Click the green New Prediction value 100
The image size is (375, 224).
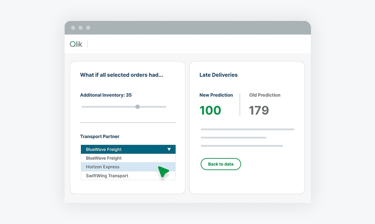point(210,110)
